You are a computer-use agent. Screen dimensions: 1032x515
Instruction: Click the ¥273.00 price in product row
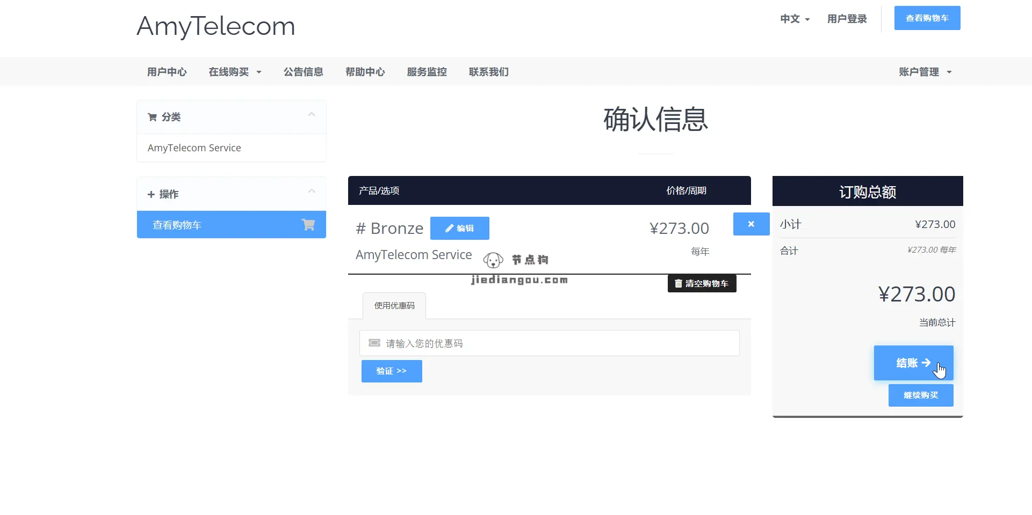tap(680, 229)
